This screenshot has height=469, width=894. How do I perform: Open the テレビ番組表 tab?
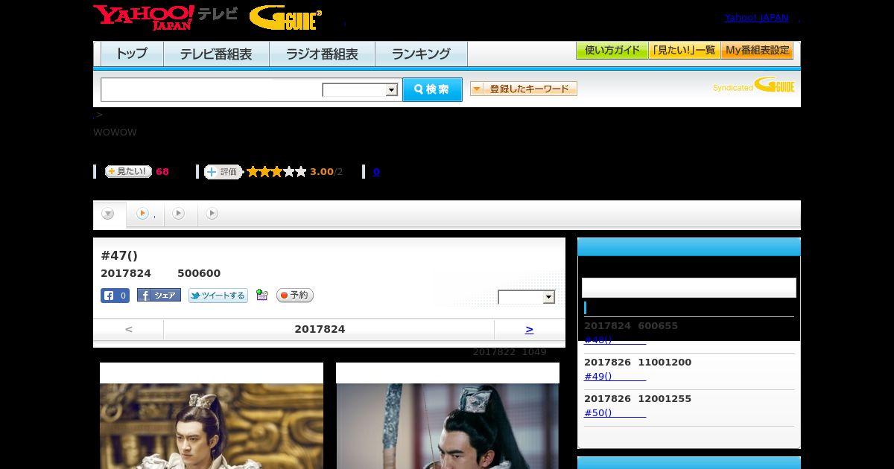[x=216, y=54]
